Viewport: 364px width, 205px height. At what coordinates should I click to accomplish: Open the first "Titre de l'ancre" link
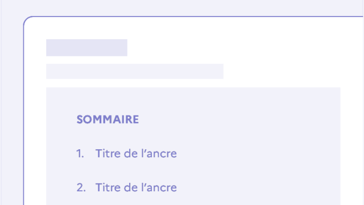[x=136, y=153]
